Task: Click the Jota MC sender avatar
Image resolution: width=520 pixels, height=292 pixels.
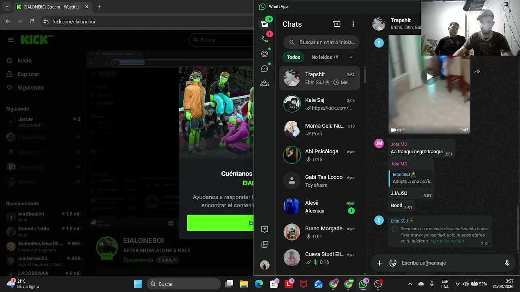Action: pyautogui.click(x=379, y=143)
